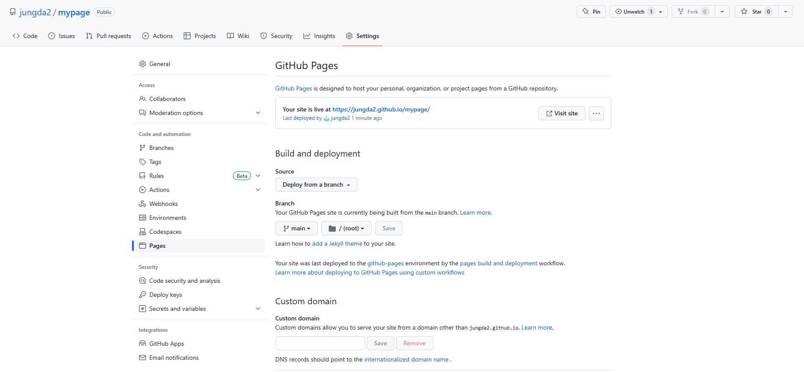The height and width of the screenshot is (372, 804).
Task: Open the top Security tab
Action: coord(276,36)
